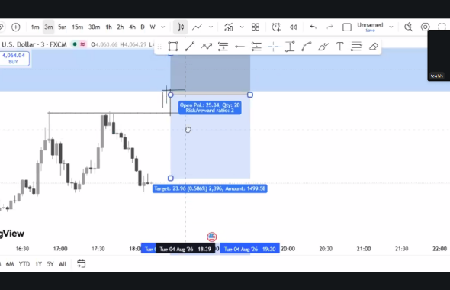Click the green market status dot

(75, 44)
